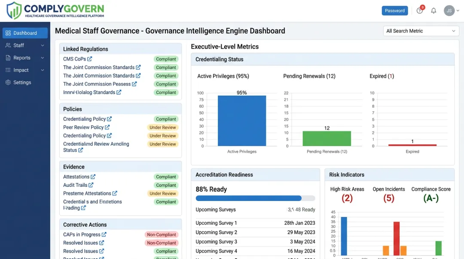Viewport: 464px width, 259px height.
Task: Click the green Pending Renewals bar
Action: pos(327,139)
